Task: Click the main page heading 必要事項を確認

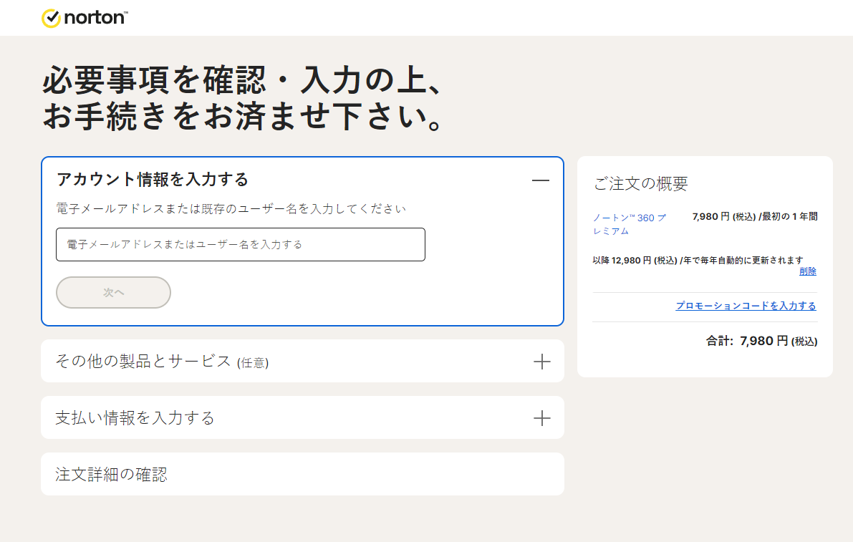Action: pos(244,98)
